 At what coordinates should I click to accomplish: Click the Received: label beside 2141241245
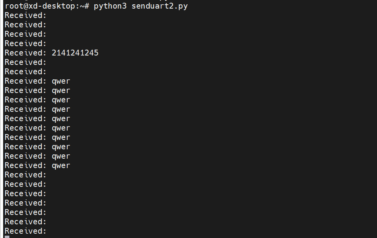(x=25, y=53)
